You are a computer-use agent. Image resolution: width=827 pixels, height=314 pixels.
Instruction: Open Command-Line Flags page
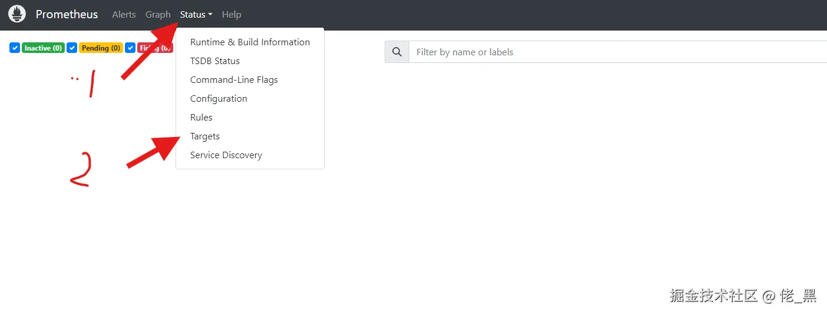tap(250, 80)
